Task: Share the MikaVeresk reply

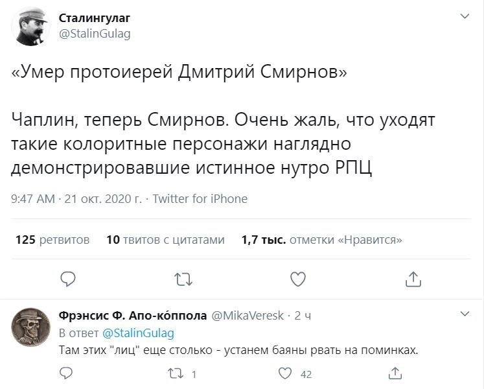Action: coord(395,373)
